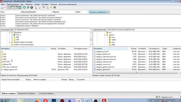Click the process queue toolbar icon
The image size is (181, 102).
click(28, 8)
